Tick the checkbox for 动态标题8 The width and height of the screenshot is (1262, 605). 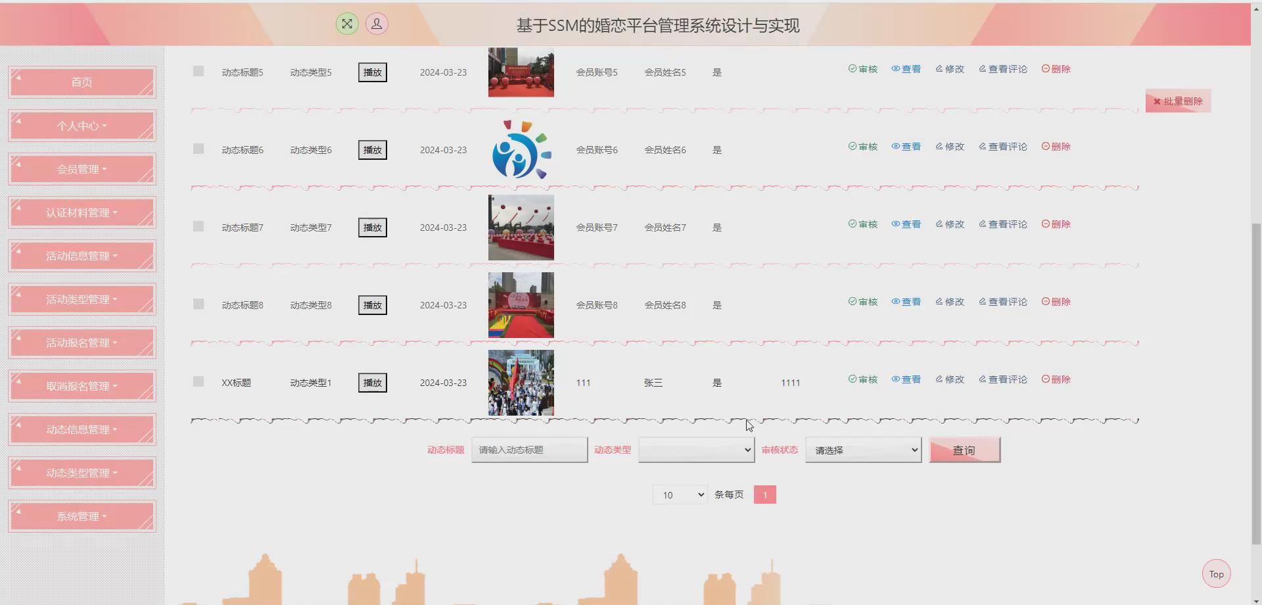point(199,304)
